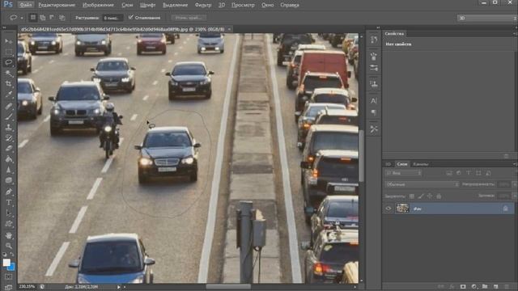Toggle Lock image pixels brush icon

pos(421,196)
